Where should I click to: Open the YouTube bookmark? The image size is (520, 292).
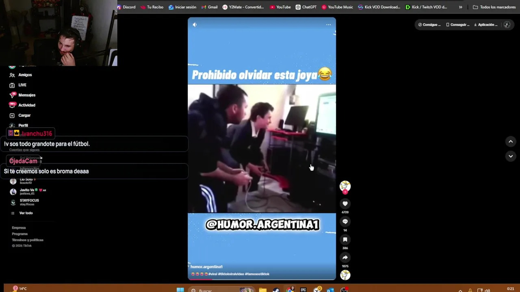click(280, 7)
